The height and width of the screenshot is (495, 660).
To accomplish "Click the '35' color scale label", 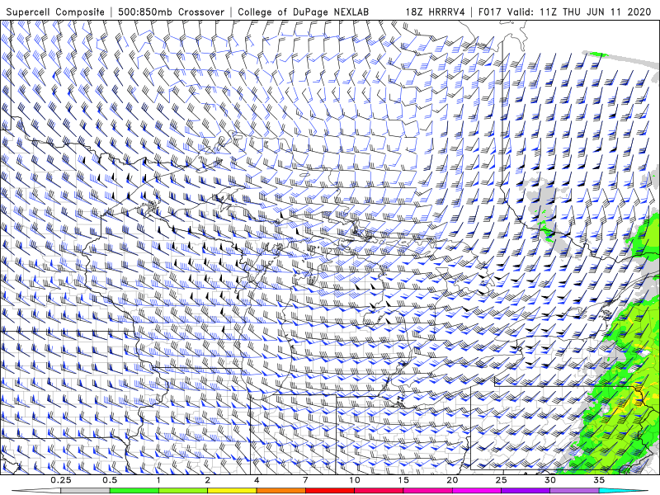I will [600, 480].
